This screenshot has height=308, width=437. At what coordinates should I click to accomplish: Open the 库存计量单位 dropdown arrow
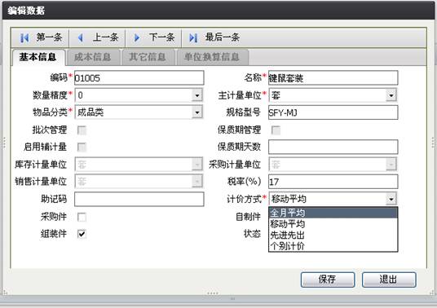pyautogui.click(x=197, y=165)
